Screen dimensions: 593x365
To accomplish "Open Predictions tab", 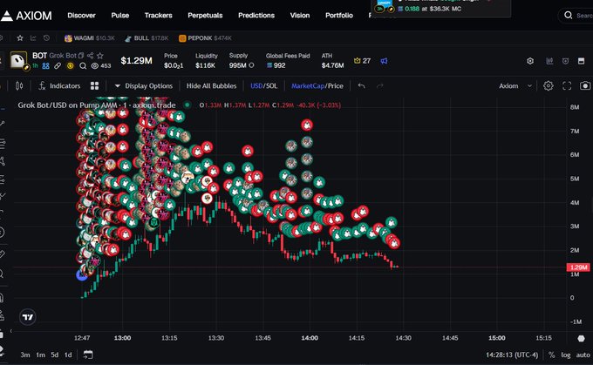I will pos(256,16).
